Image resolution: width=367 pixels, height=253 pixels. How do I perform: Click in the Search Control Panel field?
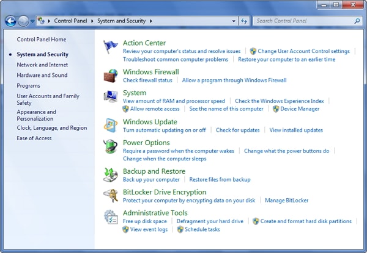click(x=303, y=21)
